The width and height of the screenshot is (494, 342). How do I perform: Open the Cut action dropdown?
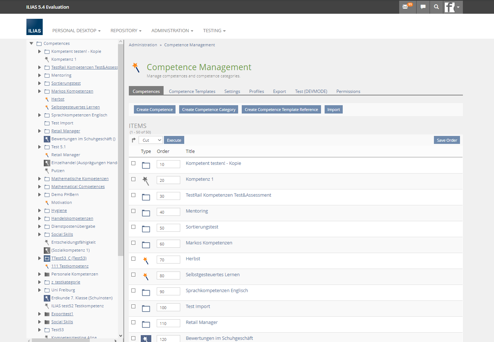pyautogui.click(x=150, y=140)
